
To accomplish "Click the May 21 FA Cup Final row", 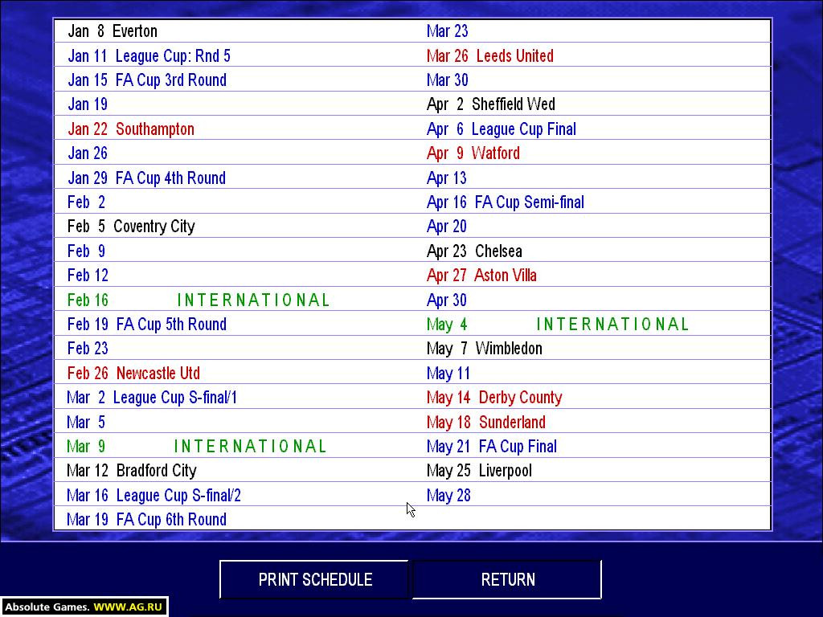I will [491, 447].
